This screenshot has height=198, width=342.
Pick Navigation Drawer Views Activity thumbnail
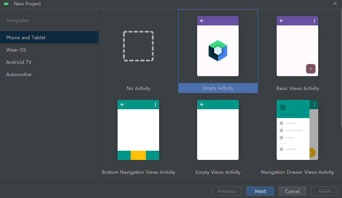click(x=297, y=130)
